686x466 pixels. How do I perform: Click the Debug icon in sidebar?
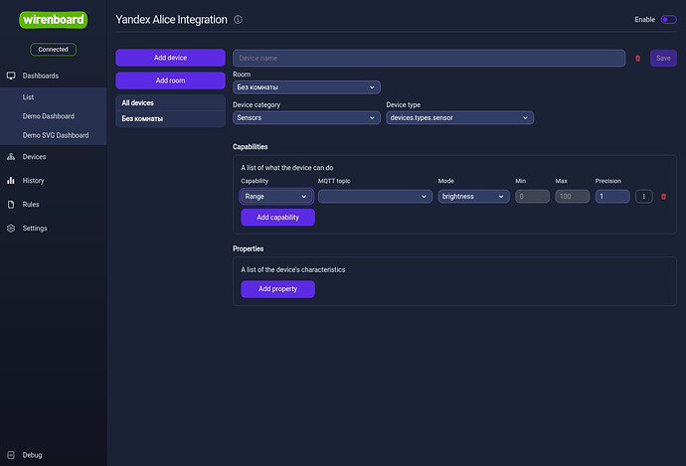click(x=11, y=455)
